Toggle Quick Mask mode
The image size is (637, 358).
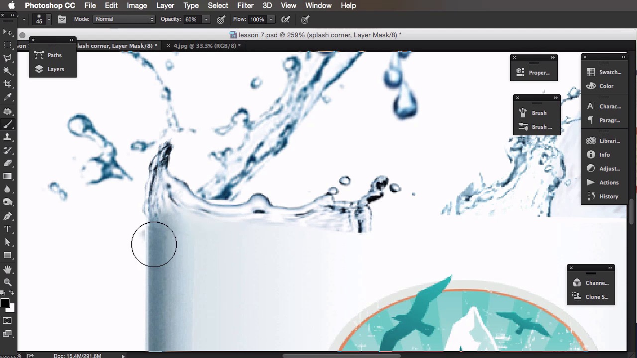[x=7, y=321]
